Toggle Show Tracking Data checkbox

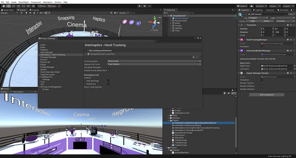pyautogui.click(x=108, y=87)
